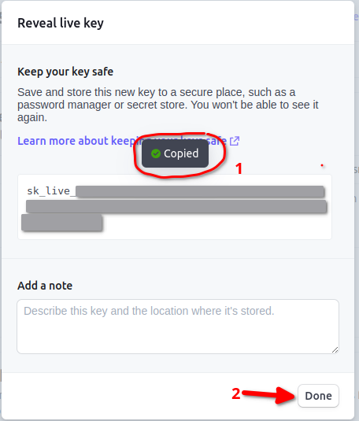Screen dimensions: 359x421
Task: Click the empty white area of the key box
Action: click(215, 226)
